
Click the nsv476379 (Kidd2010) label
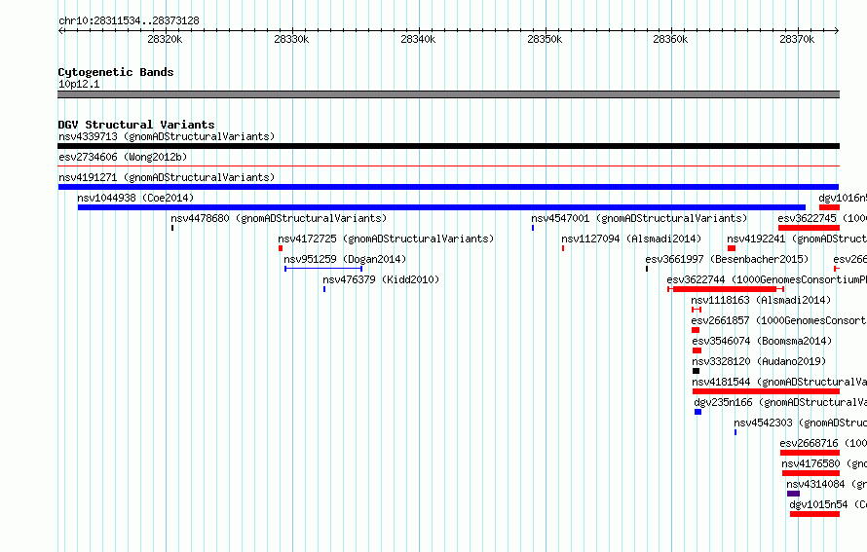pyautogui.click(x=381, y=279)
